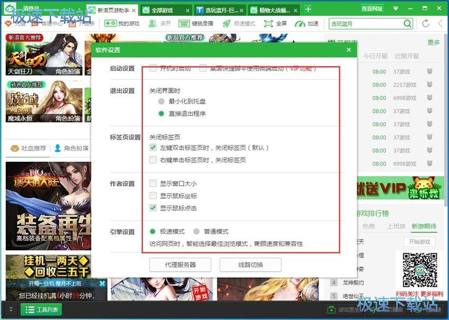
Task: Click the 吐血推荐 category icon tab
Action: pos(29,148)
